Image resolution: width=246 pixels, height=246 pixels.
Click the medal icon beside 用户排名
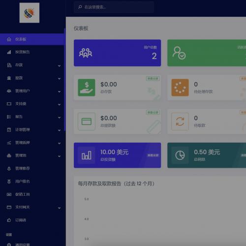pos(9,182)
